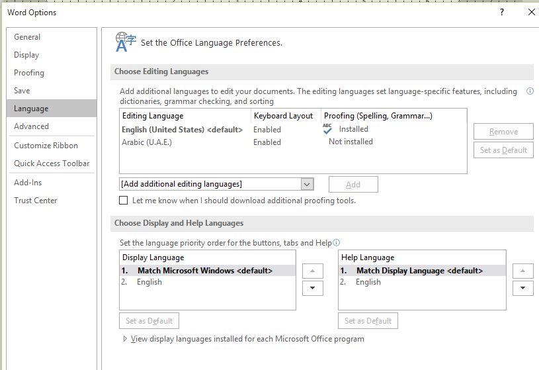
Task: Move help language up with arrow button
Action: click(522, 271)
